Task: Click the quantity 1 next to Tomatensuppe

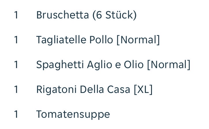Action: pos(16,114)
